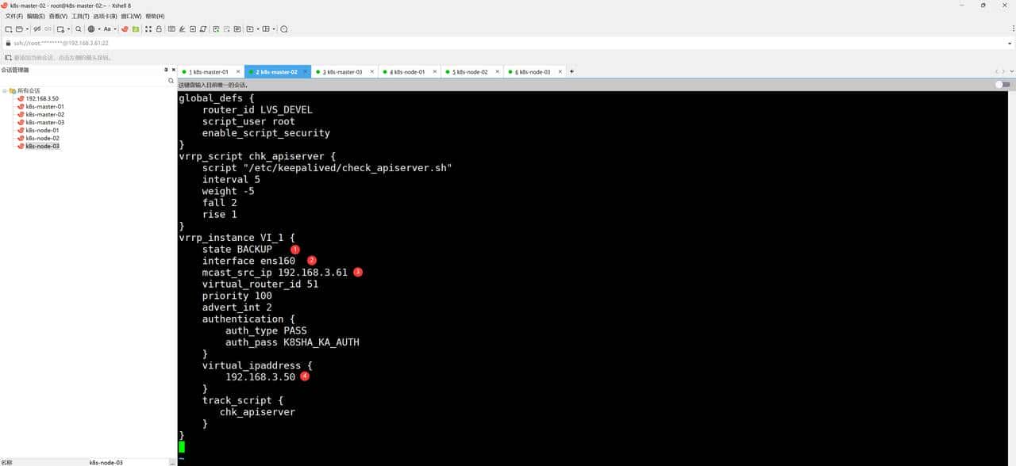This screenshot has height=466, width=1016.
Task: Click the font settings Aa icon
Action: pos(107,29)
